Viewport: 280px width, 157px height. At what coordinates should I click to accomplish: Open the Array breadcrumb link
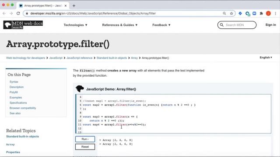click(x=134, y=58)
